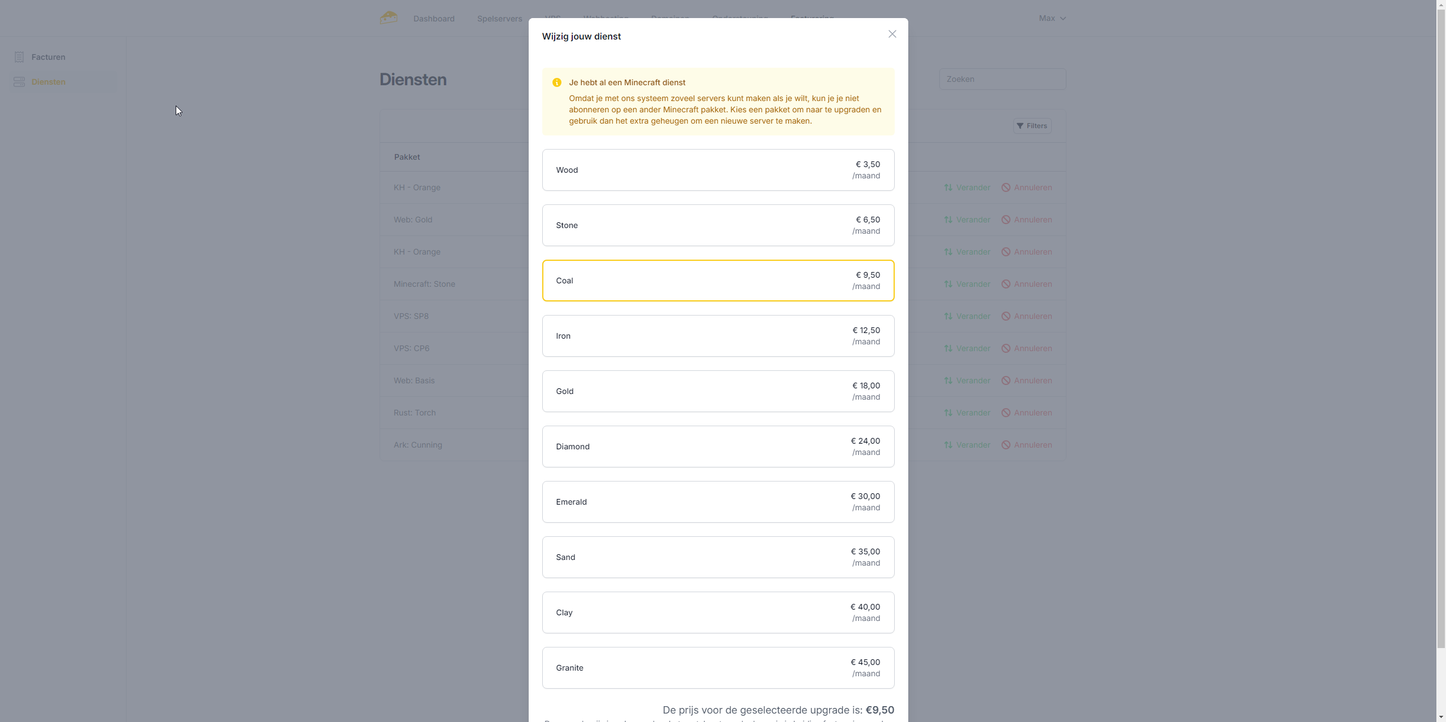This screenshot has width=1446, height=722.
Task: Pick the Granite package option
Action: click(x=718, y=668)
